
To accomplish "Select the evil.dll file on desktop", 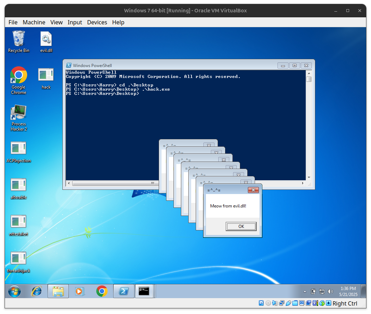I will (46, 42).
